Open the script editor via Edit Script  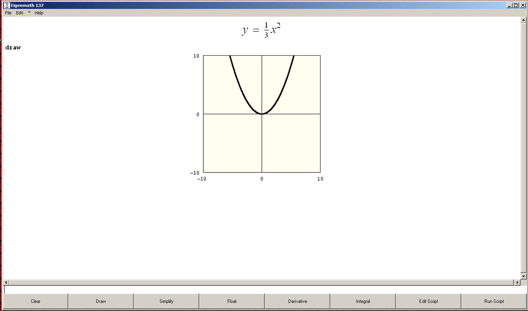coord(428,301)
